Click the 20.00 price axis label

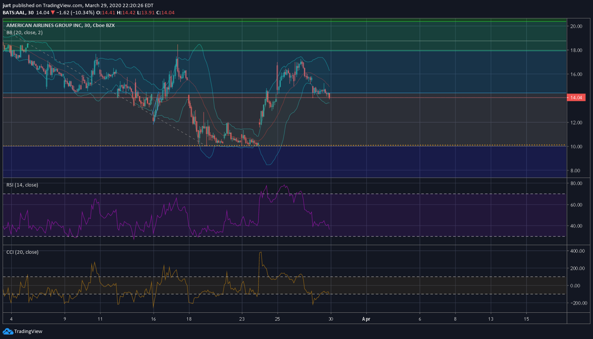coord(576,26)
